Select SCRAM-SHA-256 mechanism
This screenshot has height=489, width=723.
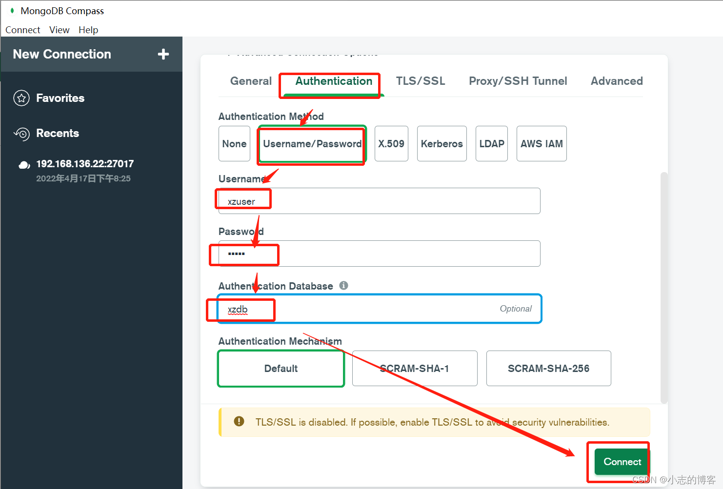coord(549,369)
